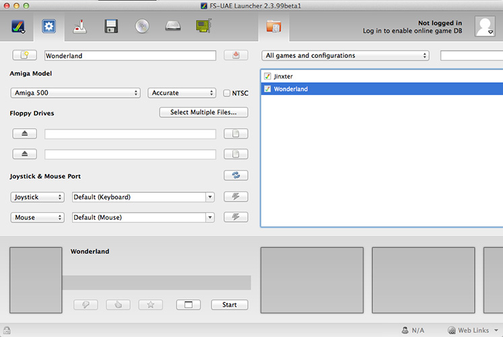The width and height of the screenshot is (503, 337).
Task: Toggle the windowed/fullscreen mode button
Action: click(x=189, y=305)
